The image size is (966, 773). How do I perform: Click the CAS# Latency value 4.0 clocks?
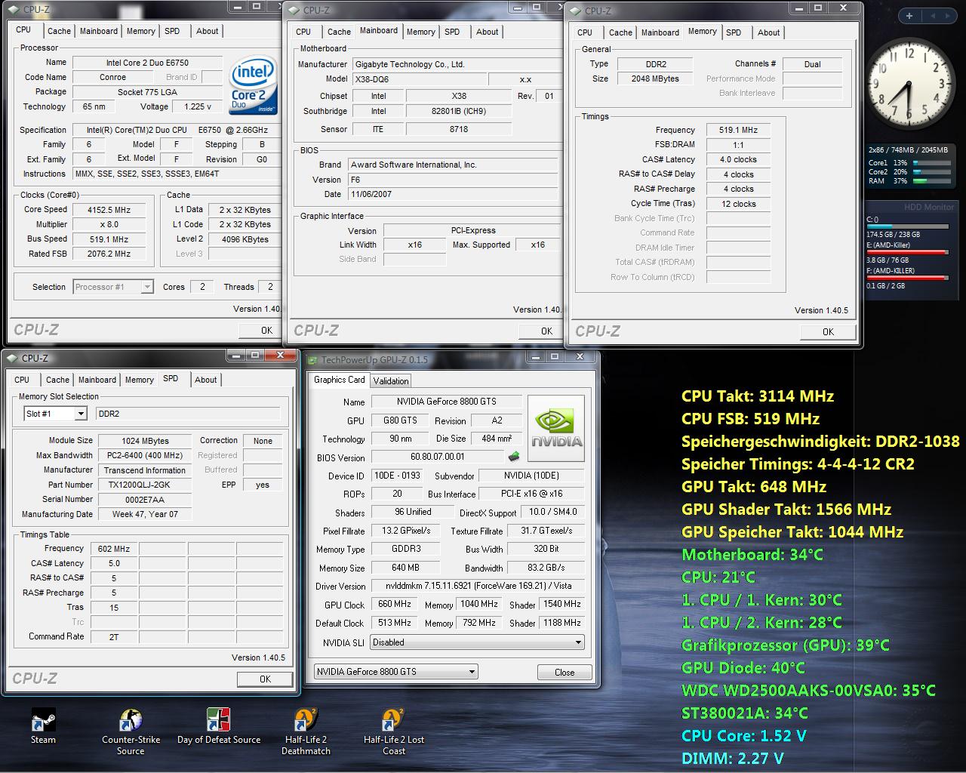tap(738, 159)
